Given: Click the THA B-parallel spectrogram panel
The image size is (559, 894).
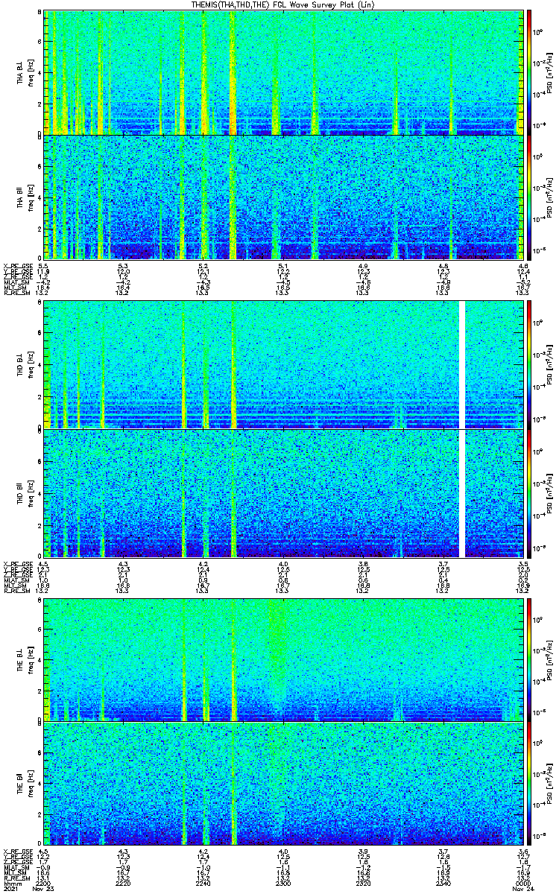Looking at the screenshot, I should tap(282, 197).
